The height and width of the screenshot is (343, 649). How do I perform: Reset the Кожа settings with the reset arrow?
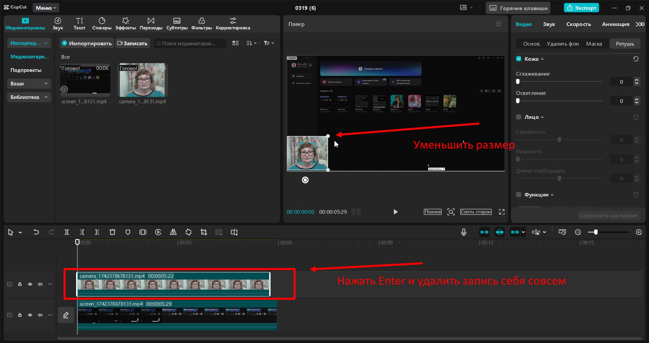636,59
